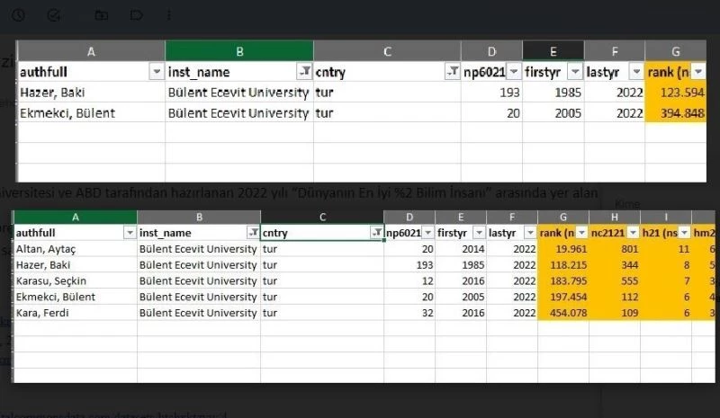
Task: Click the cell containing Altan, Aytaç
Action: [76, 249]
